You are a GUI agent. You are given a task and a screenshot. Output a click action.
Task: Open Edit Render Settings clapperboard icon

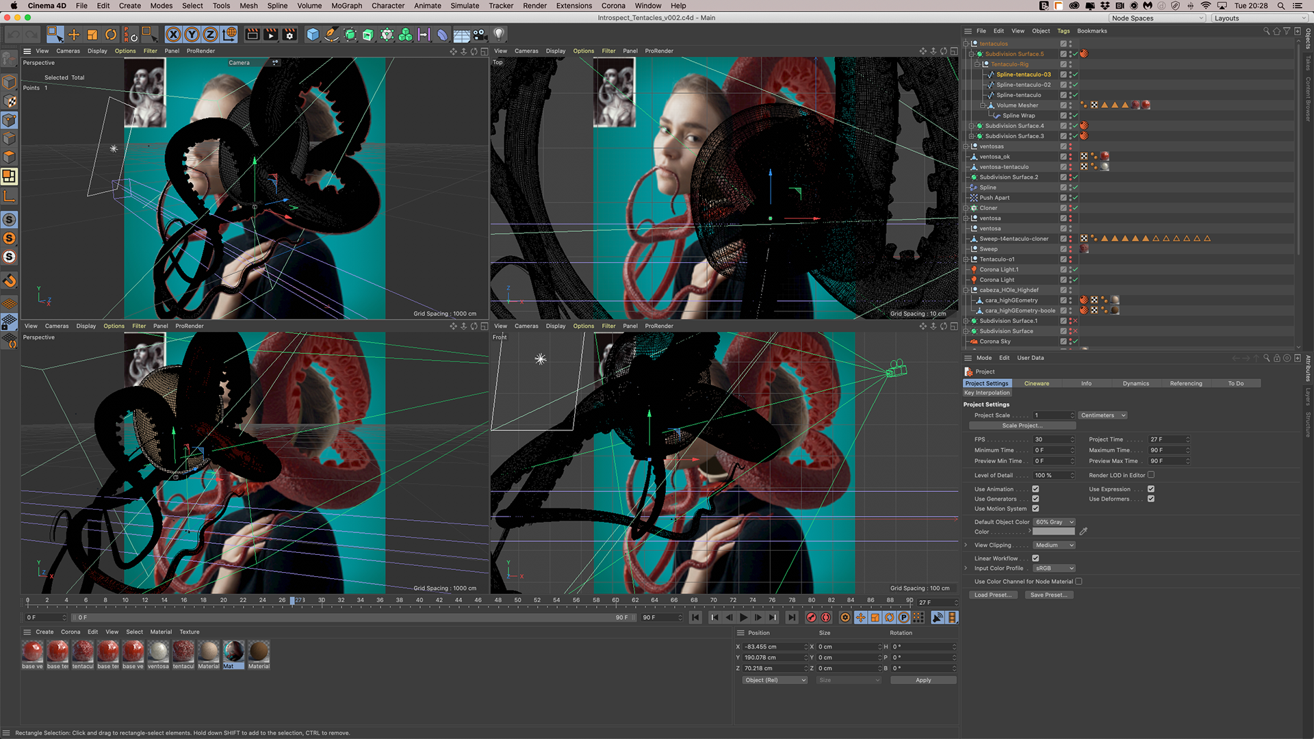coord(290,34)
